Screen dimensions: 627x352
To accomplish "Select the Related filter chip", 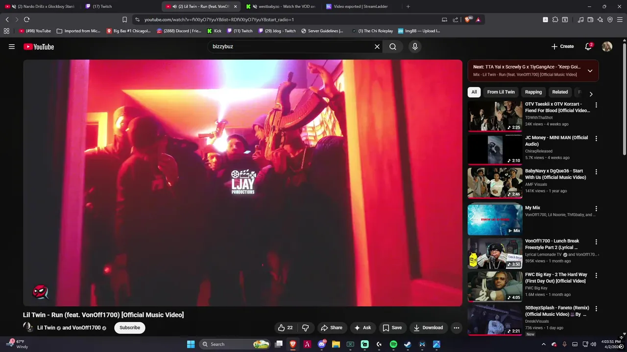I will tap(560, 92).
